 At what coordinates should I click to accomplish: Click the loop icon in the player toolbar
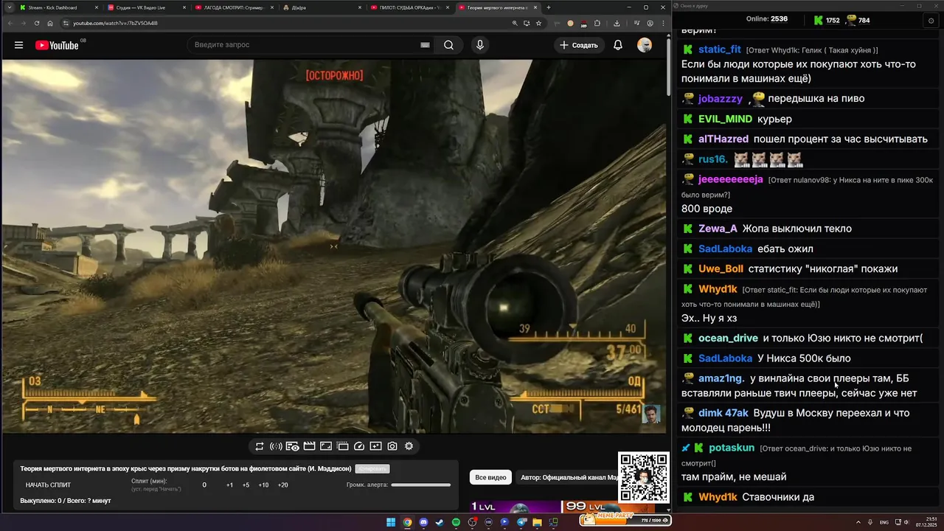point(260,446)
